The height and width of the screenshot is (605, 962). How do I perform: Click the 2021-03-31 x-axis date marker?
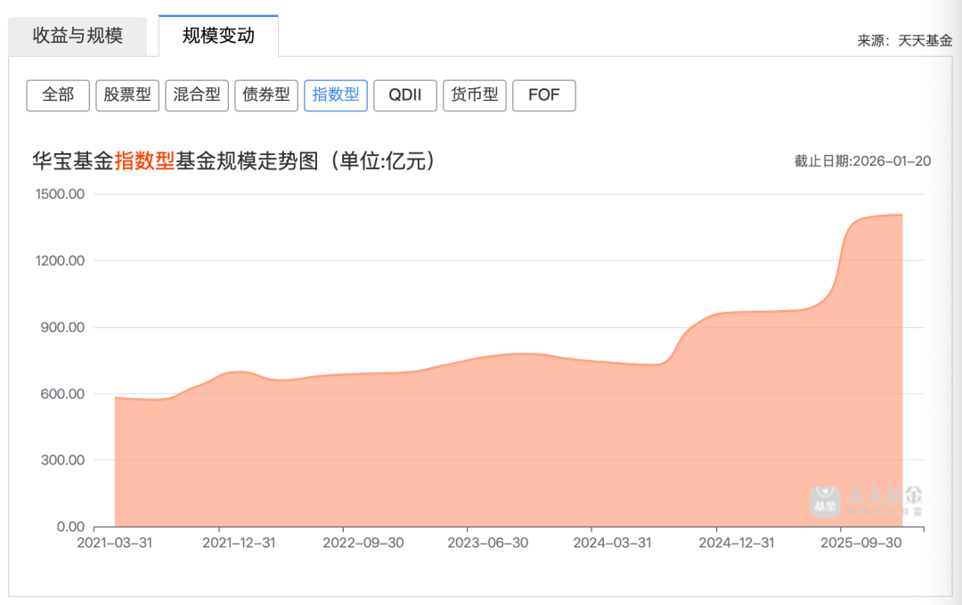click(115, 542)
